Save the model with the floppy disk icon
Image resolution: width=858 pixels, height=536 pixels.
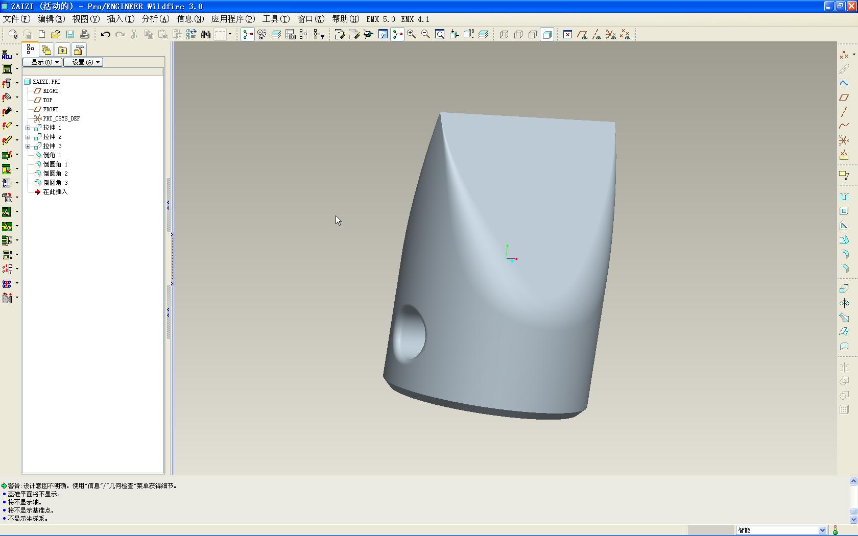click(x=70, y=34)
